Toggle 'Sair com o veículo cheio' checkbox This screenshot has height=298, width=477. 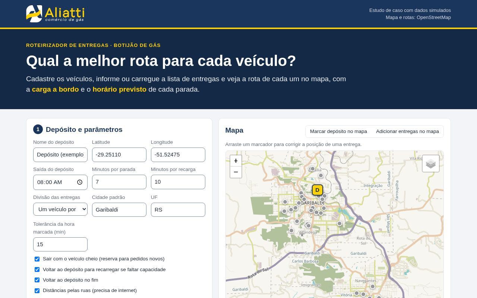[37, 259]
